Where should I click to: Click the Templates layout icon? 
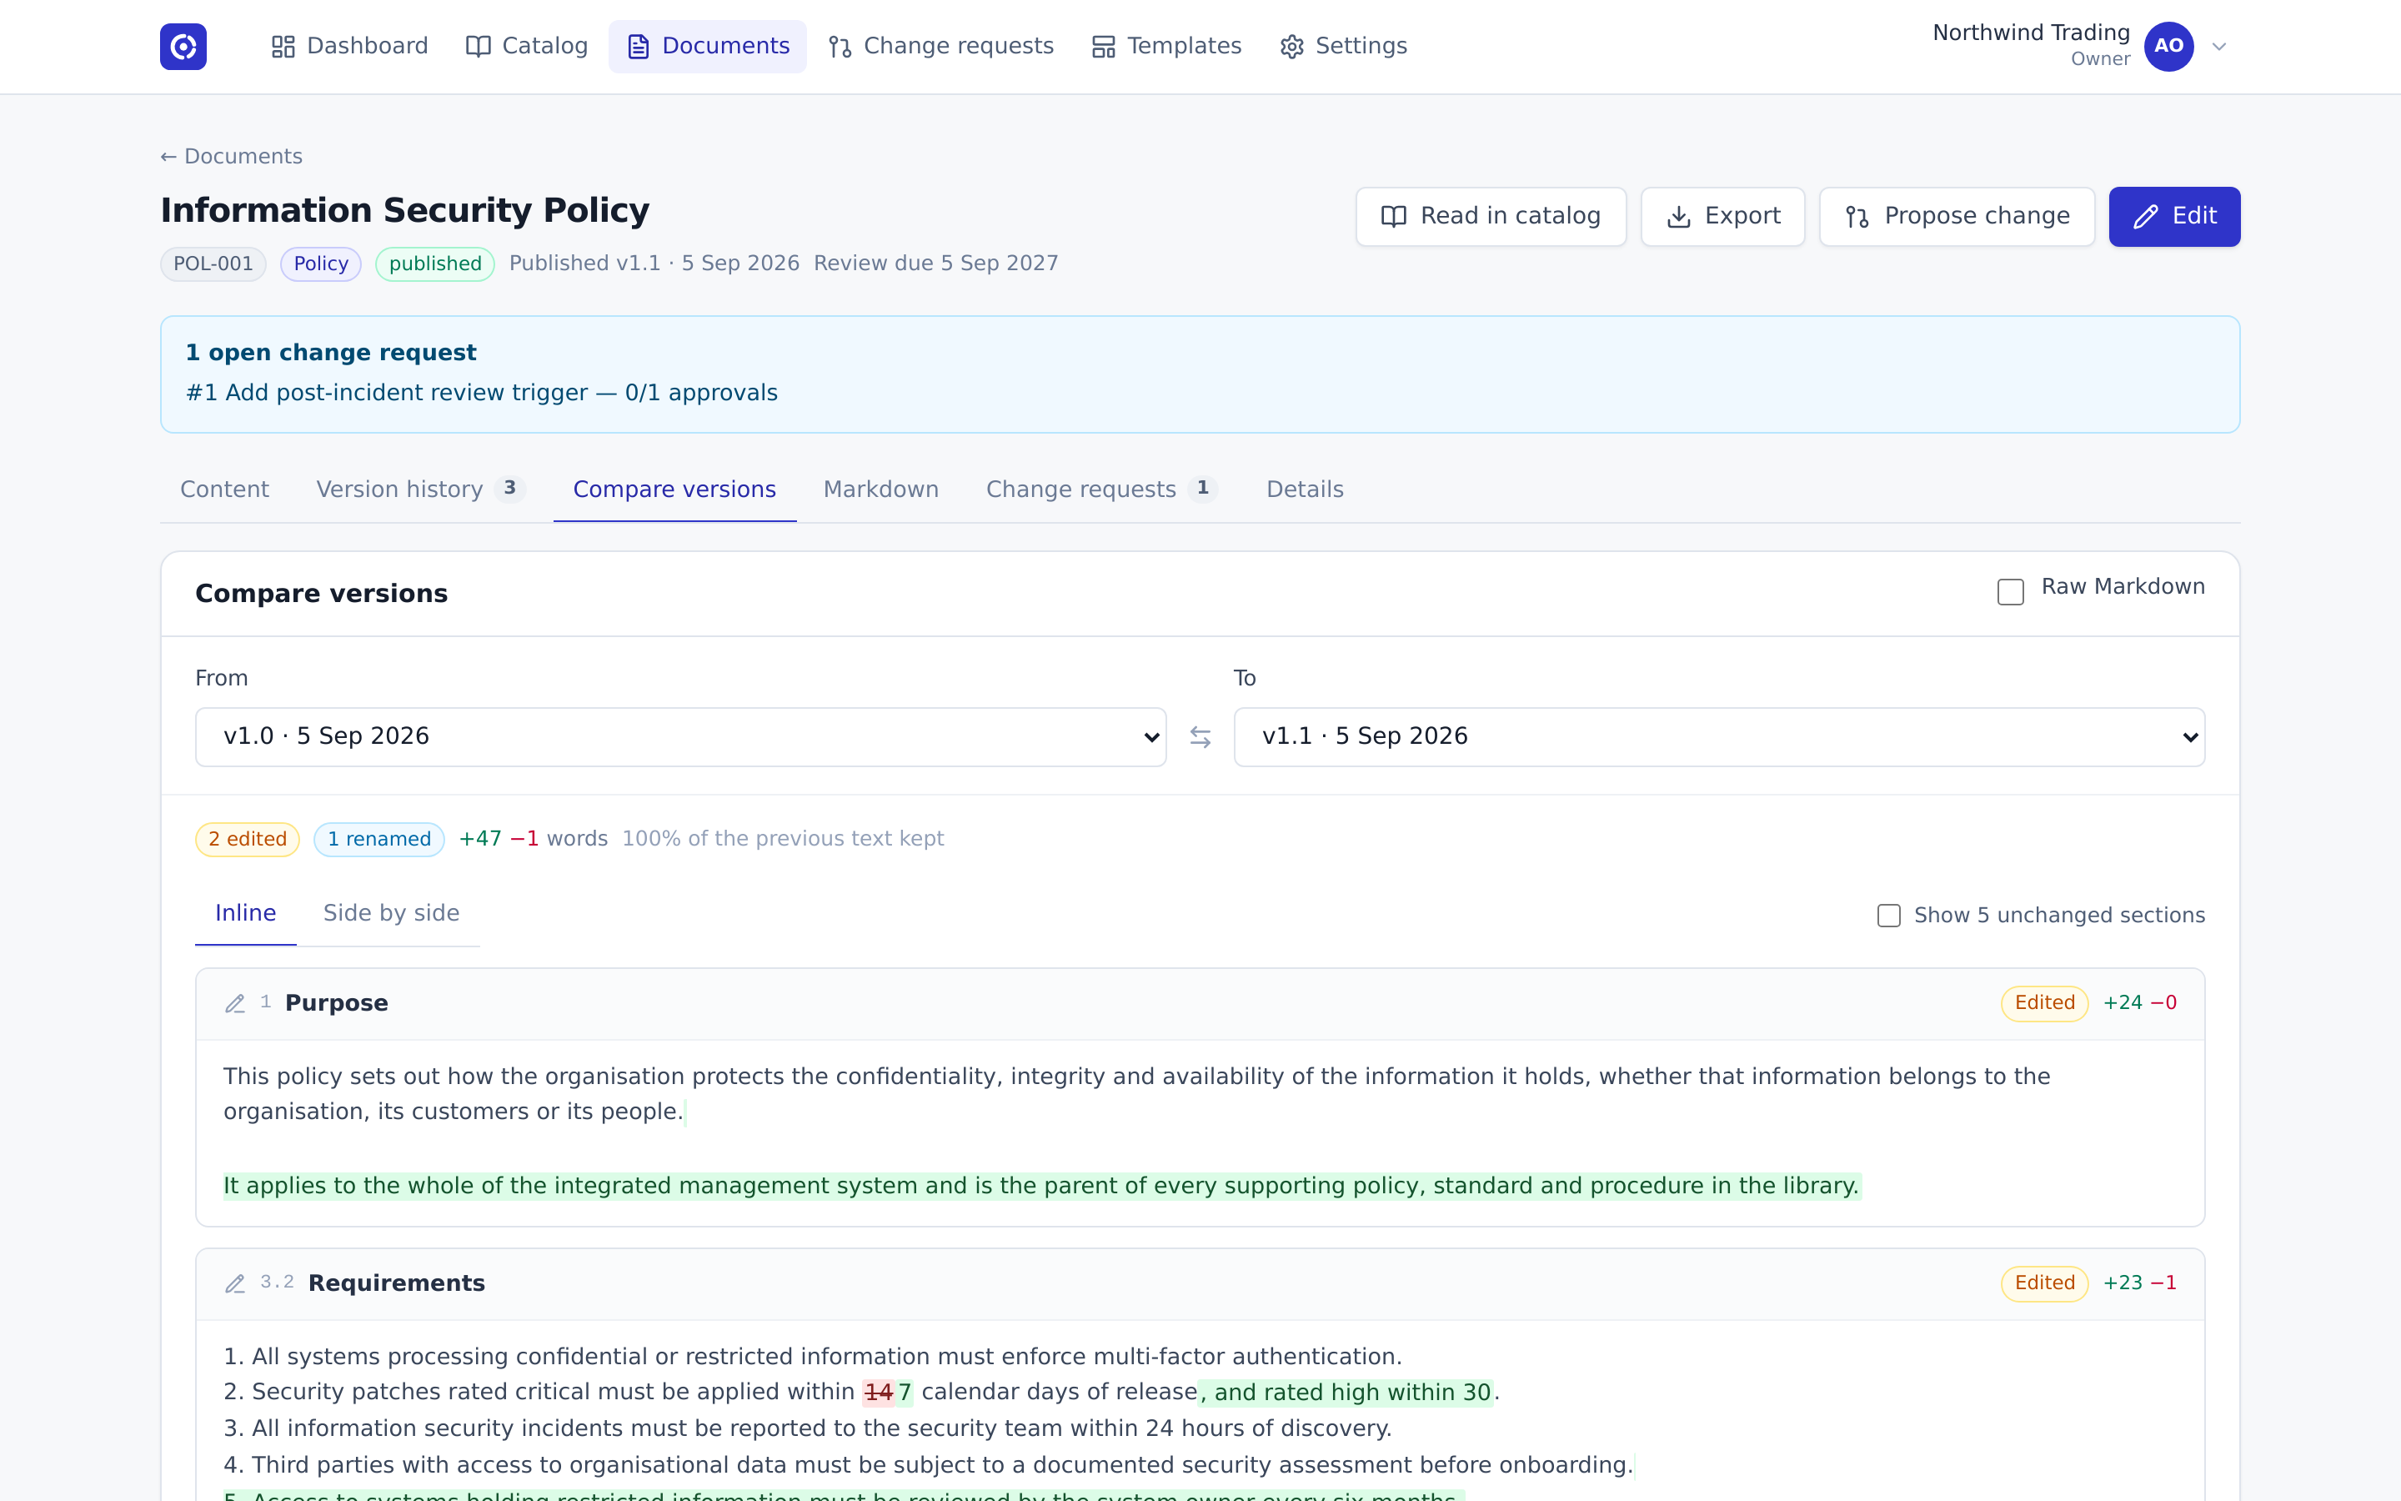[x=1103, y=47]
